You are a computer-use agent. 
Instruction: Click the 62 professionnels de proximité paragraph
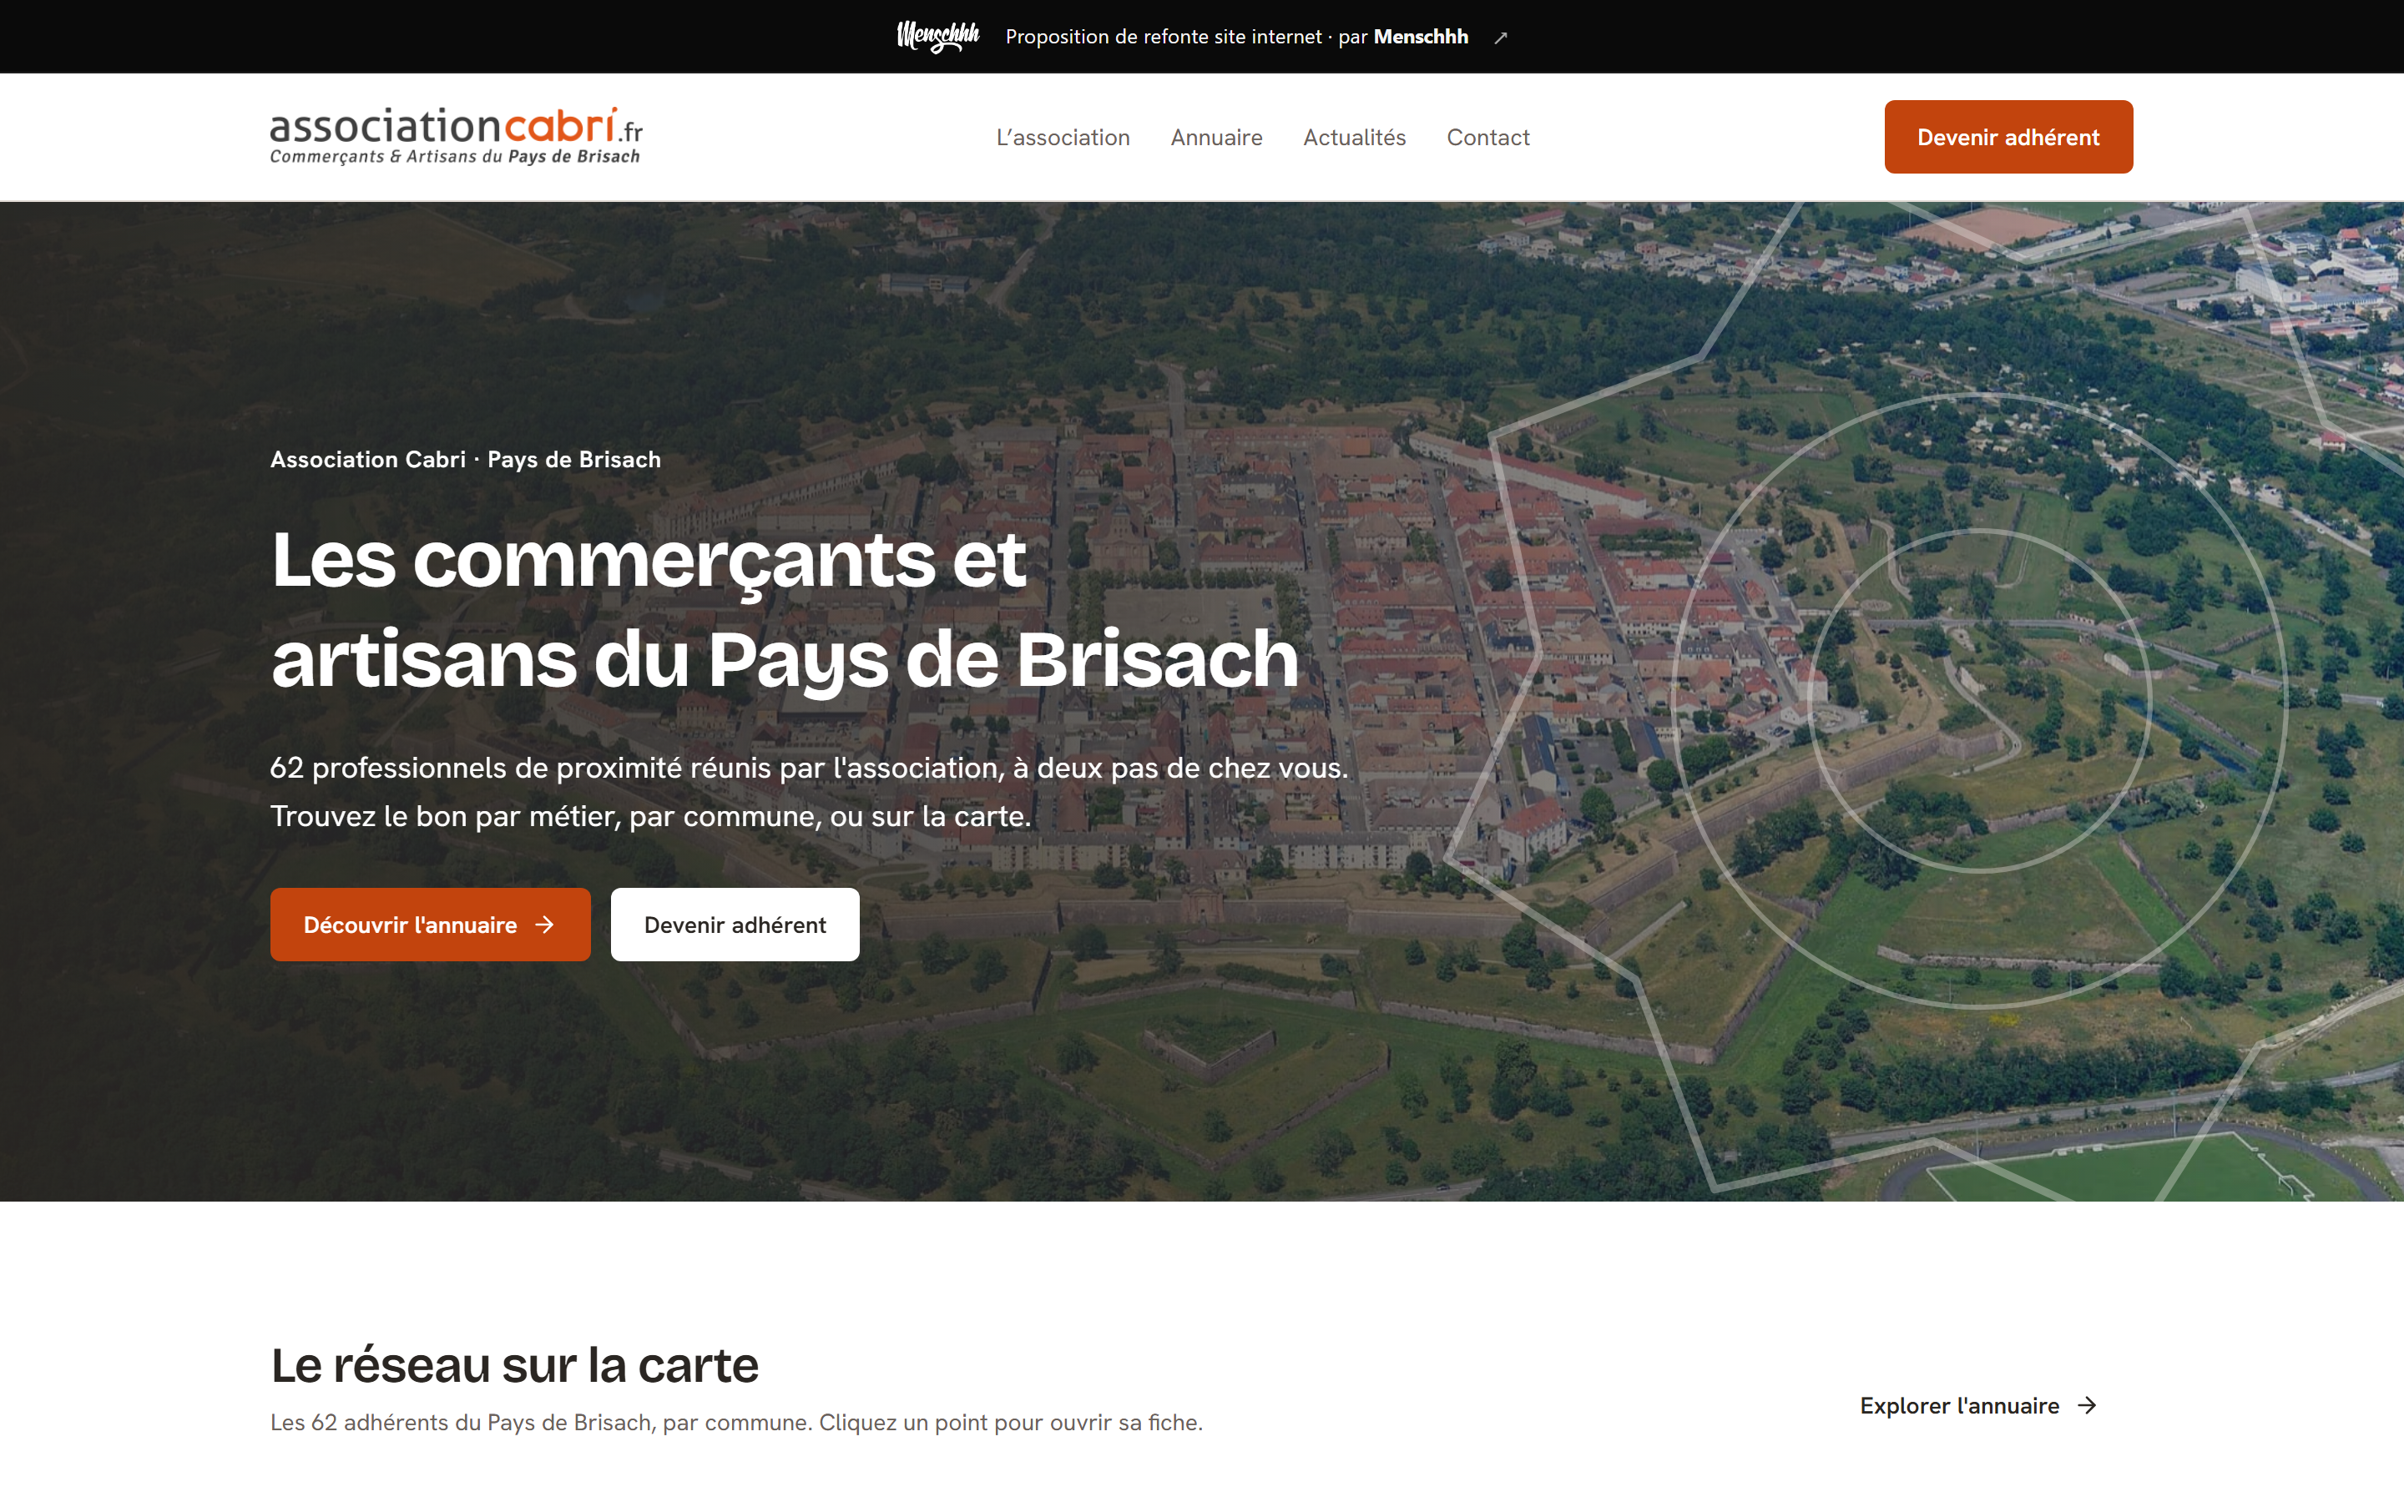pos(810,792)
